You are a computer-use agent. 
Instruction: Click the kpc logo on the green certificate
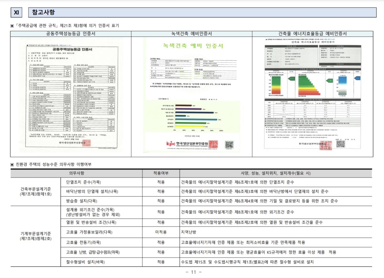(171, 143)
